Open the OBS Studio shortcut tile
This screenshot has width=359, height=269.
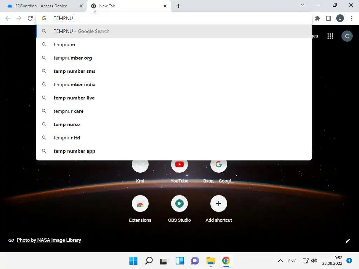tap(179, 209)
